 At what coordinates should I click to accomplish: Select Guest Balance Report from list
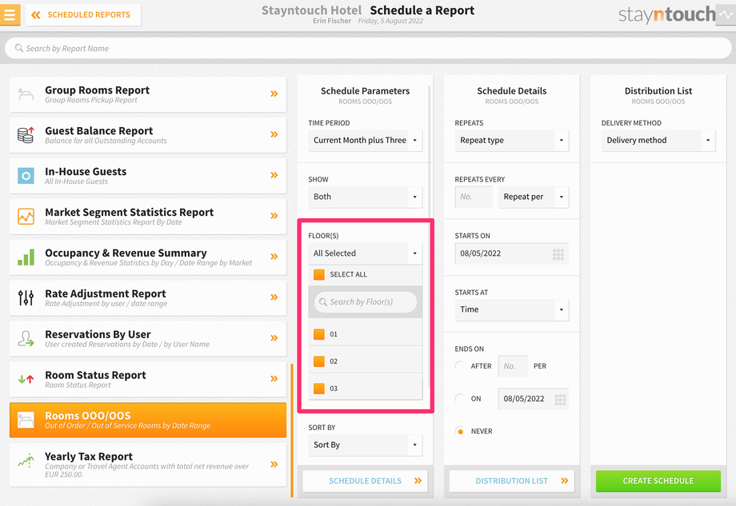tap(148, 135)
